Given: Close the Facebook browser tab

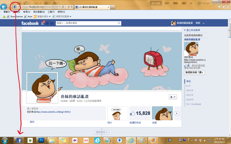Looking at the screenshot, I should point(108,7).
